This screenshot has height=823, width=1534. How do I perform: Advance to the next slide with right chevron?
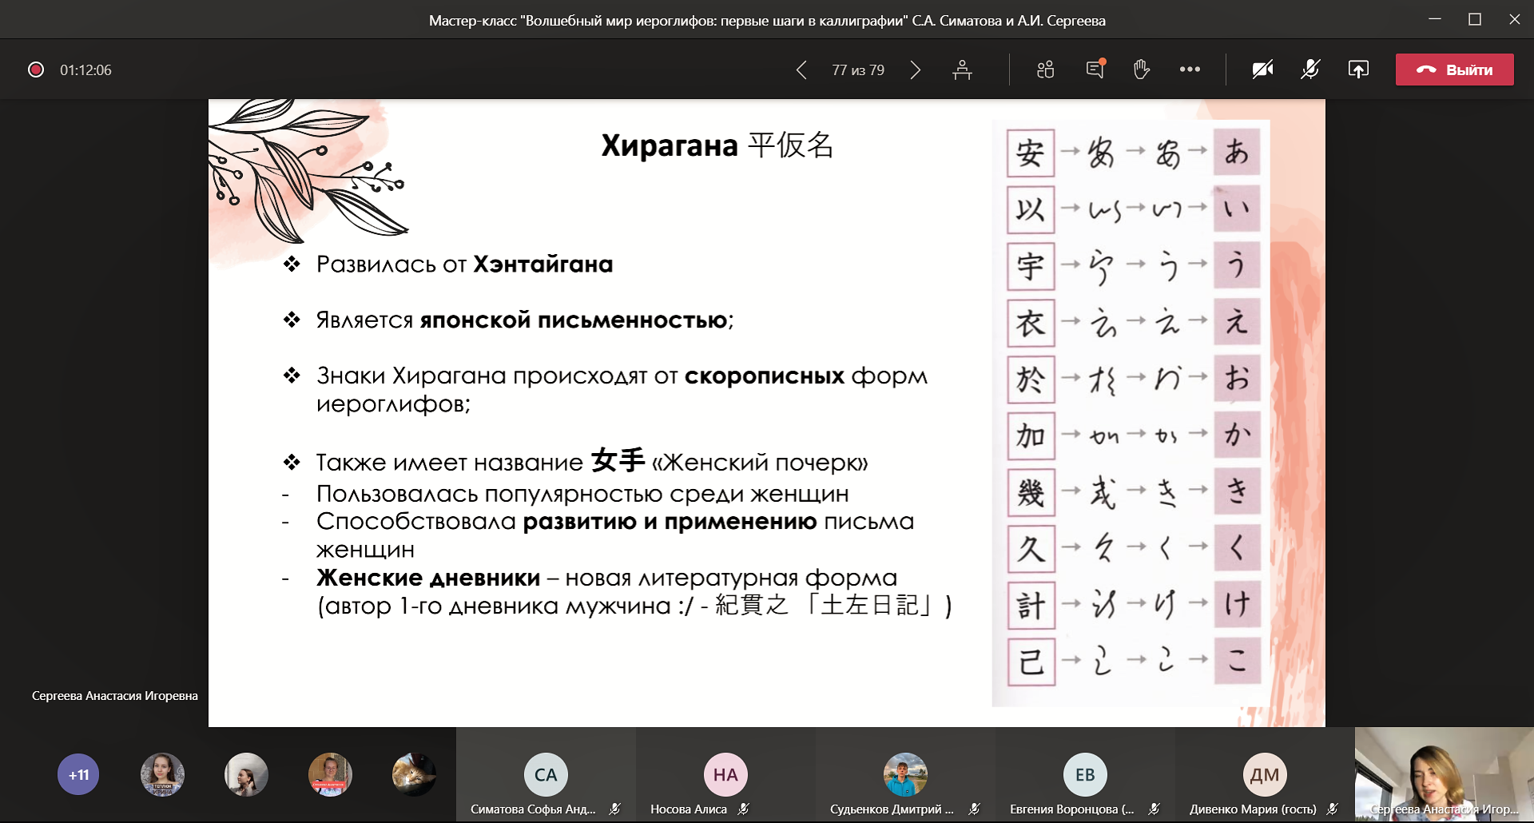(916, 70)
